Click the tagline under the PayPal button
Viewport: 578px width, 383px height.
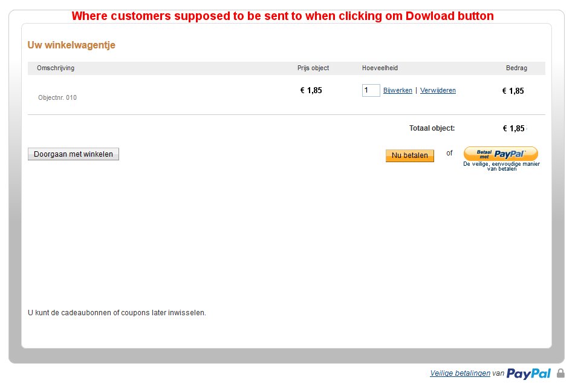pyautogui.click(x=501, y=166)
